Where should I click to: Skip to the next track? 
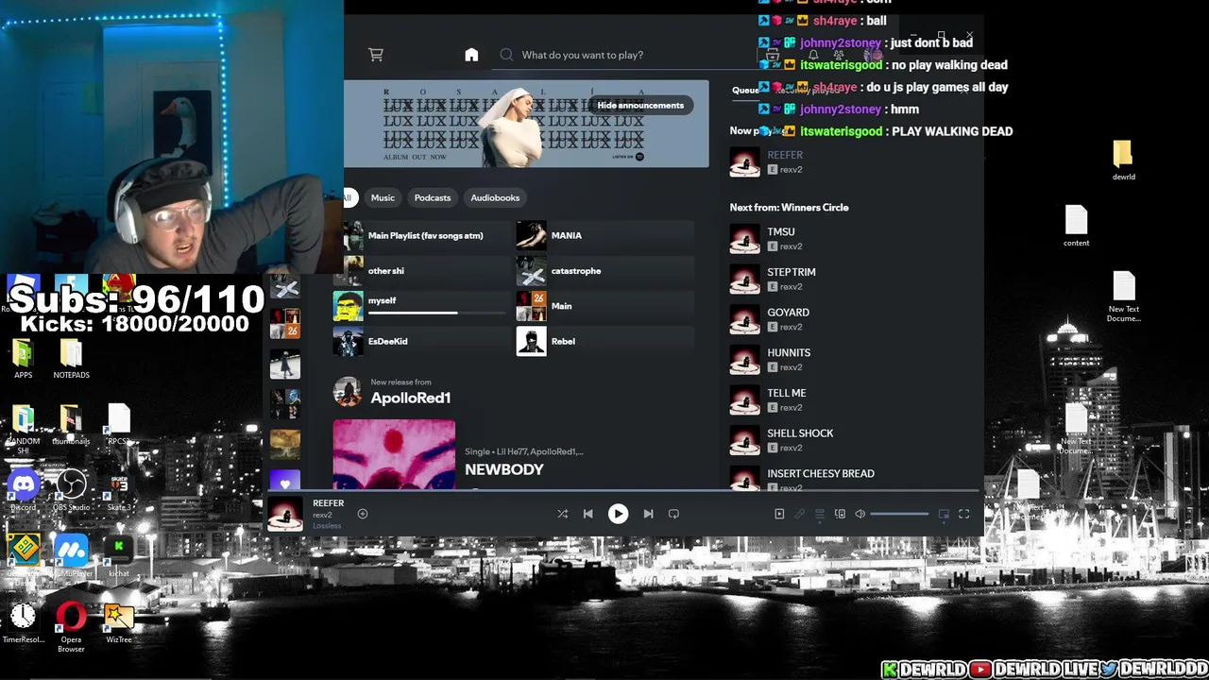coord(648,514)
